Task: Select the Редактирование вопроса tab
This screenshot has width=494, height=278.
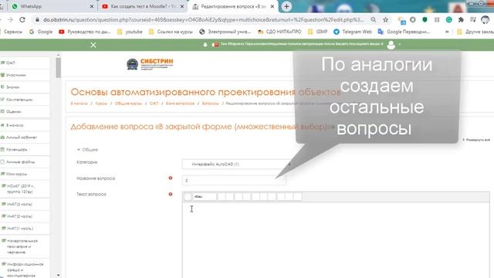Action: [233, 6]
